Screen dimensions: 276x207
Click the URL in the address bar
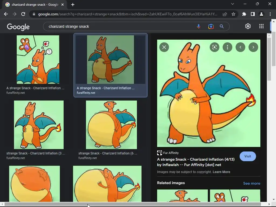[127, 14]
